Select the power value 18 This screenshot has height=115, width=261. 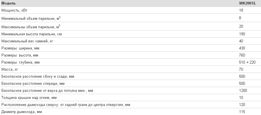click(241, 10)
